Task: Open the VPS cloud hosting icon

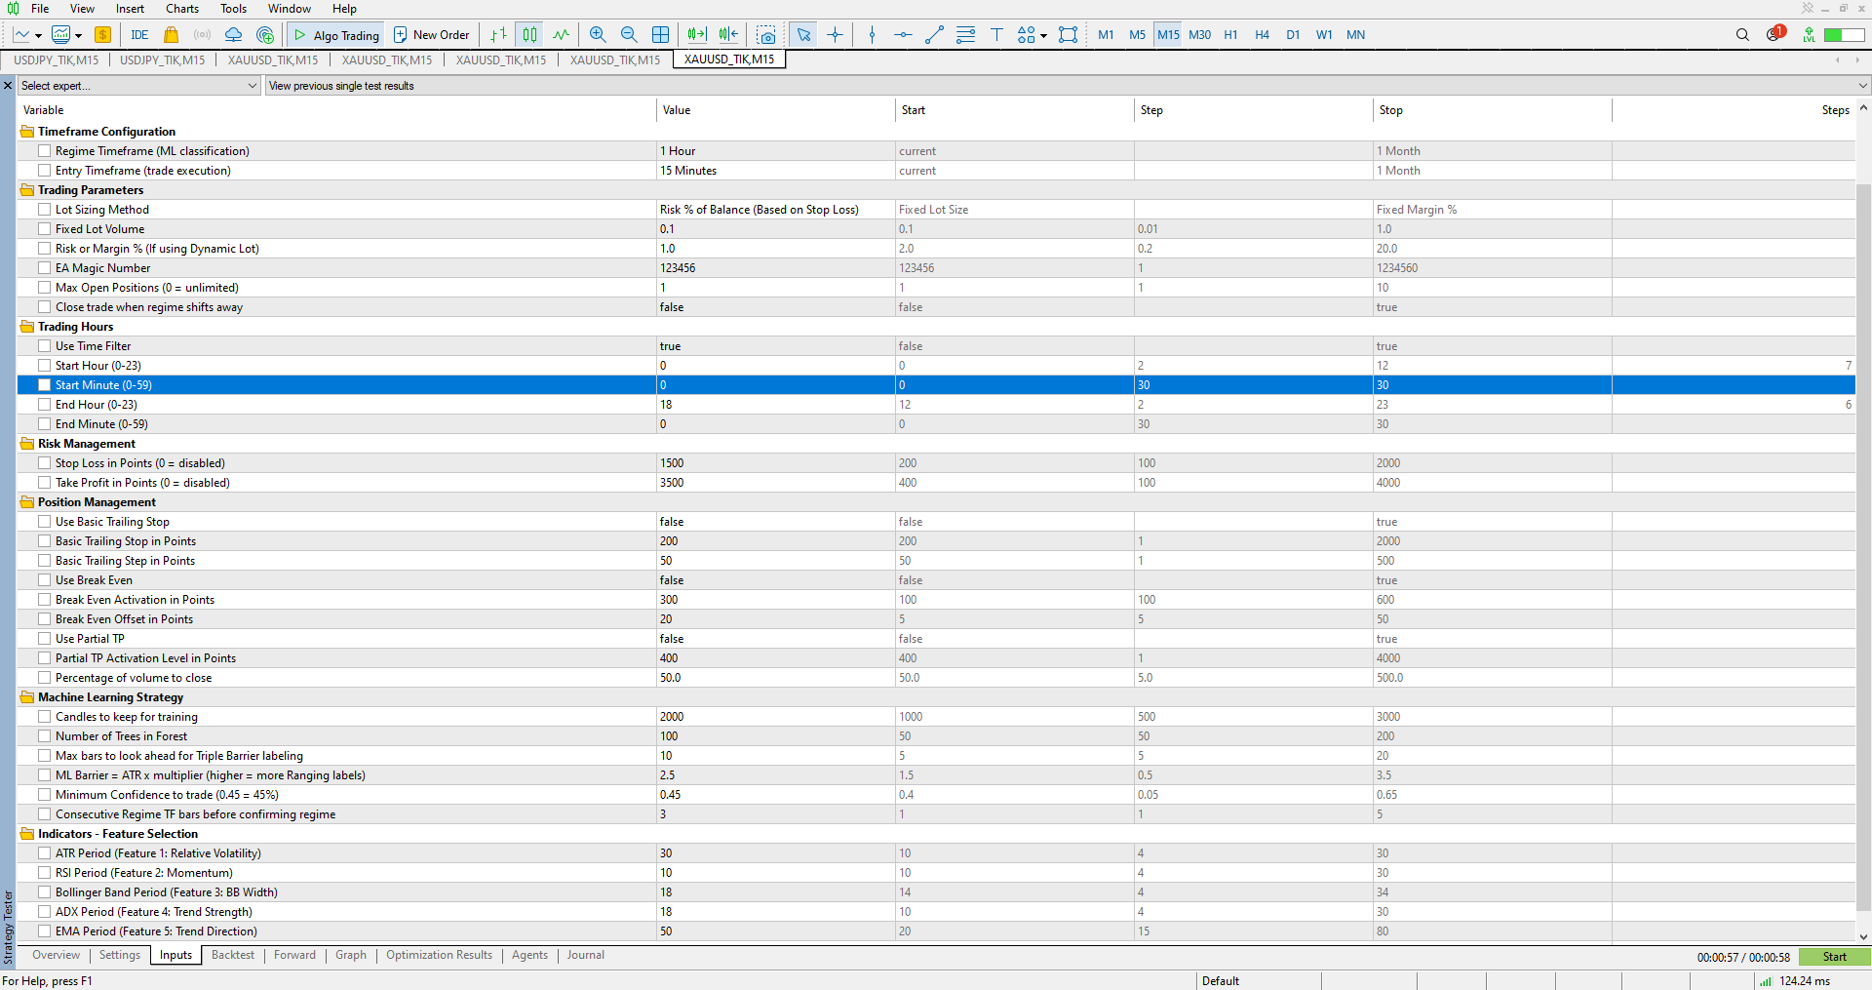Action: 233,35
